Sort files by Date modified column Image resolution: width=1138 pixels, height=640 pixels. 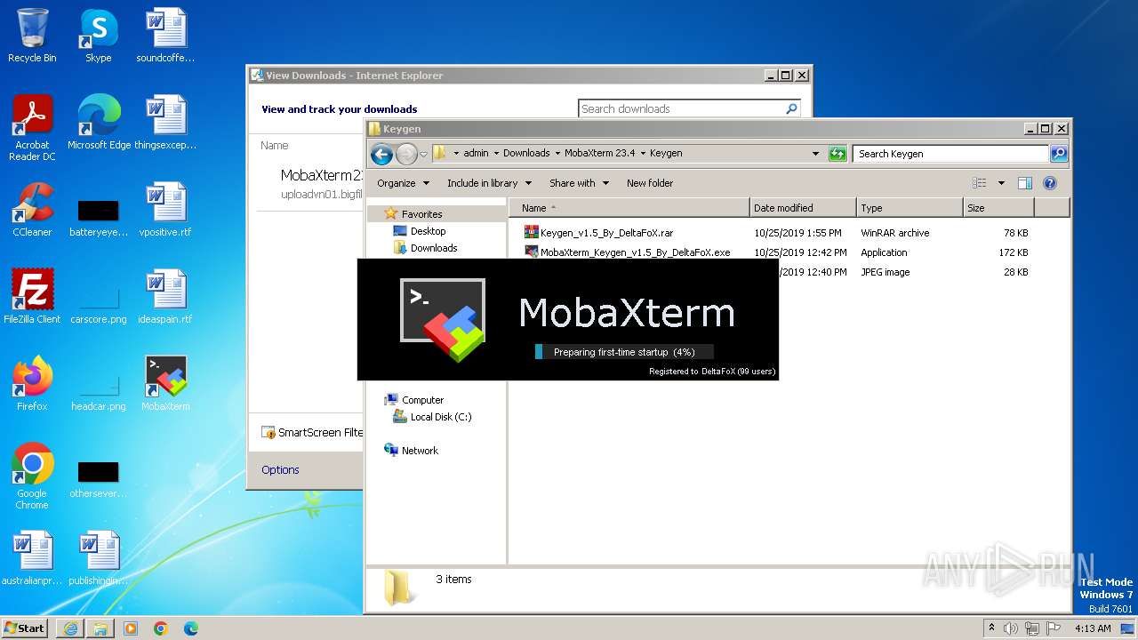click(803, 208)
